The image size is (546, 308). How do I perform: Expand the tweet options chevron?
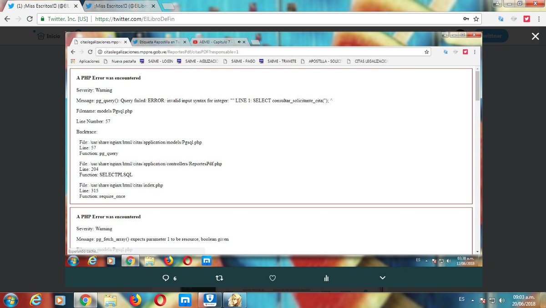382,278
